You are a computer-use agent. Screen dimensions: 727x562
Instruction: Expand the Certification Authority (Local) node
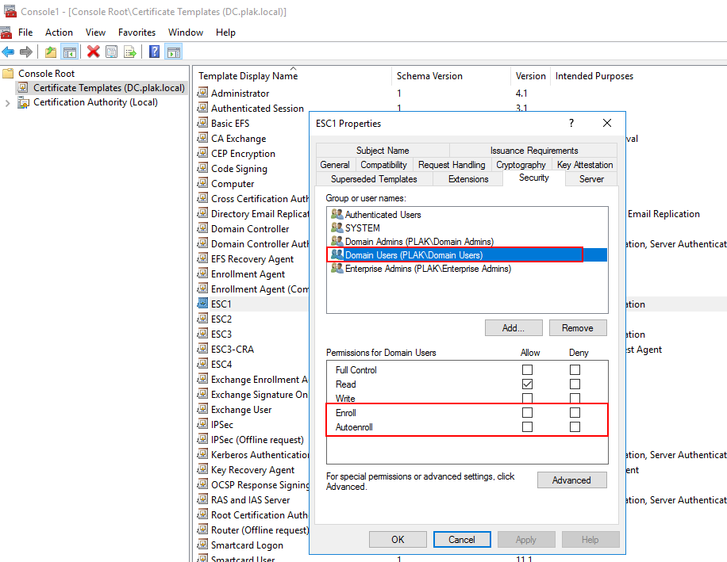[x=8, y=102]
